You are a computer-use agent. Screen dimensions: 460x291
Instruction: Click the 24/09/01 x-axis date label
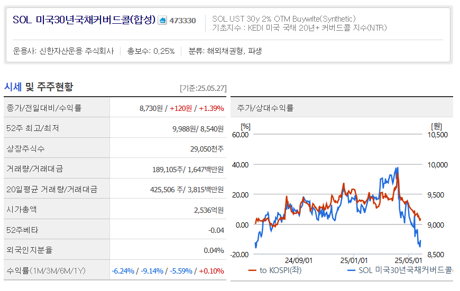tap(299, 260)
